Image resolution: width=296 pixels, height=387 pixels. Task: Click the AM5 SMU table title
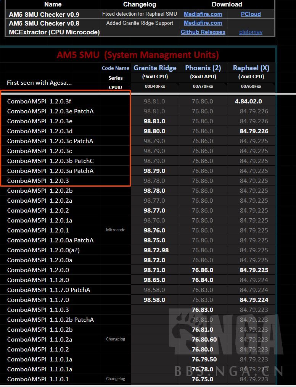coord(138,55)
